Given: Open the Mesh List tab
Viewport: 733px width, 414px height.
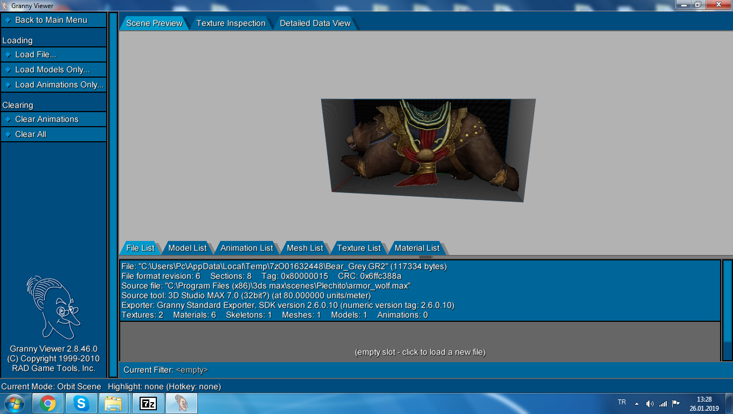Looking at the screenshot, I should click(305, 248).
